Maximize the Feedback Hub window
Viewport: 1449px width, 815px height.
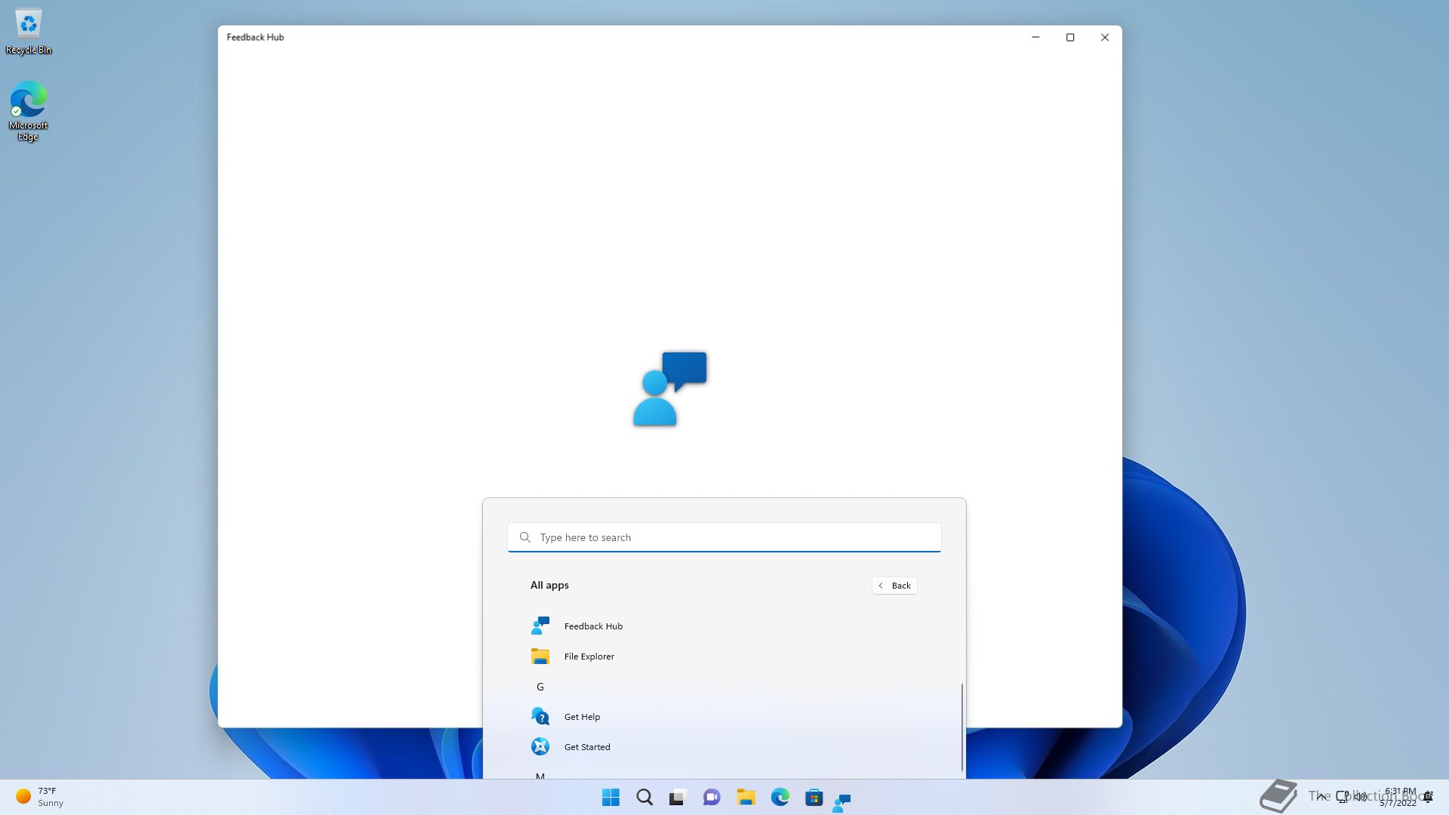point(1070,37)
